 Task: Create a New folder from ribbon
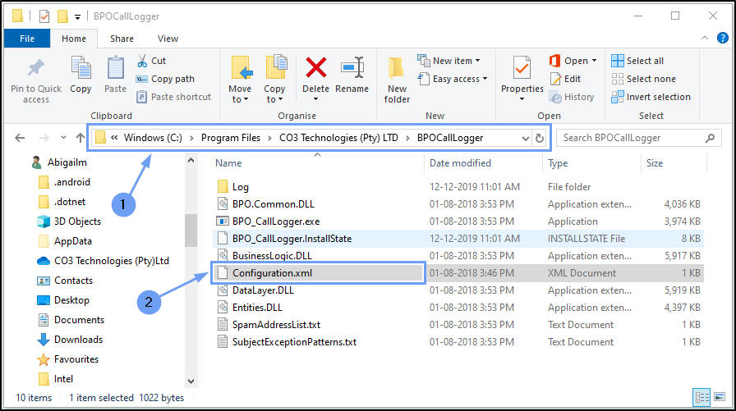point(397,78)
